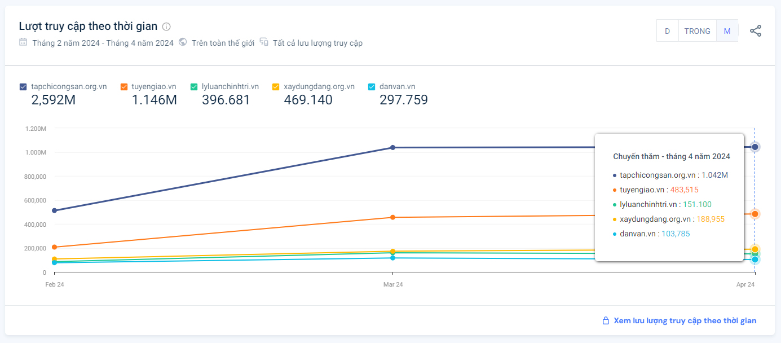This screenshot has width=781, height=343.
Task: Toggle the tuyengiao.vn series checkbox
Action: tap(124, 87)
